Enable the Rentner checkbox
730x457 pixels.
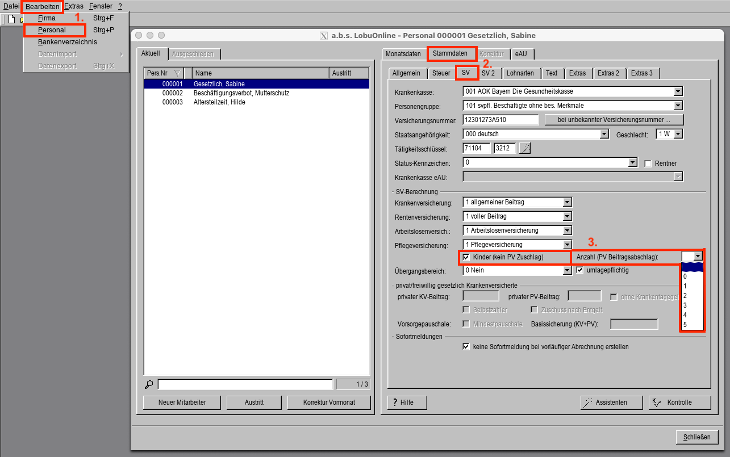click(x=648, y=163)
